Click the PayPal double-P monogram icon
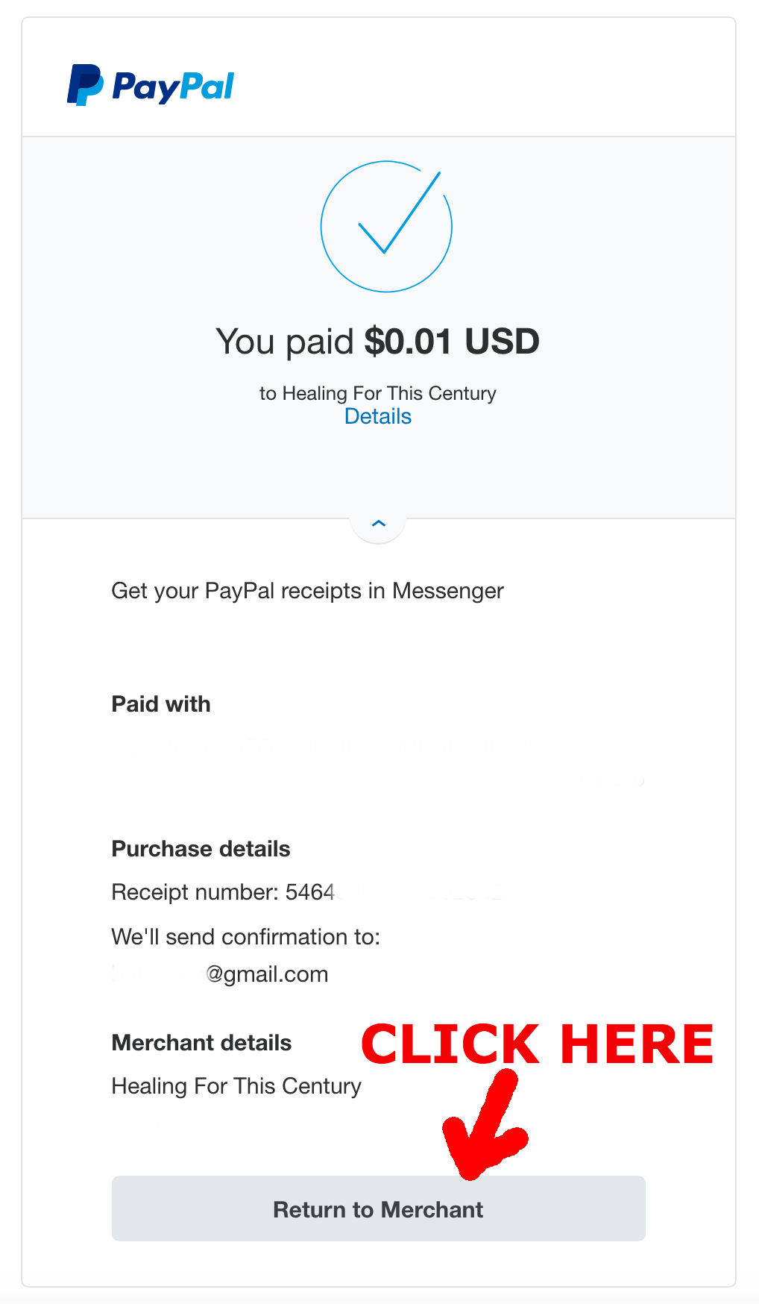 click(85, 85)
